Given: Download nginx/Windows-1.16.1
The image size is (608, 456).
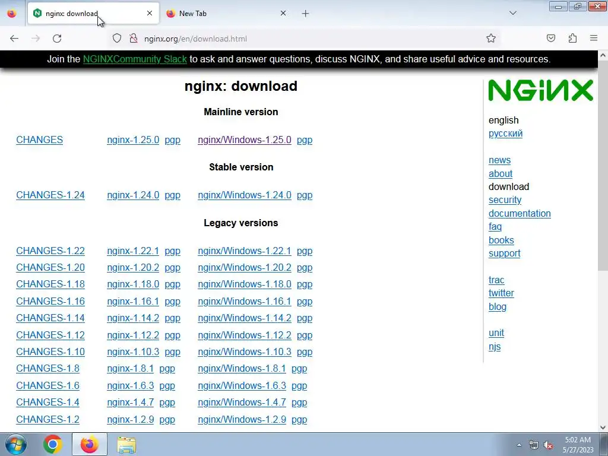Looking at the screenshot, I should point(244,301).
